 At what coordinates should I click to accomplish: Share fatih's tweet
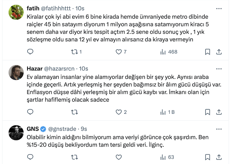[x=219, y=52]
